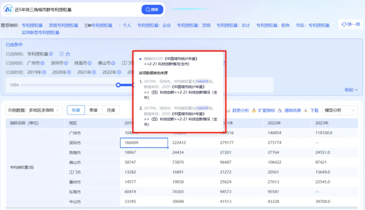365x210 pixels.
Task: Click the blue 搜索 search button
Action: point(152,9)
